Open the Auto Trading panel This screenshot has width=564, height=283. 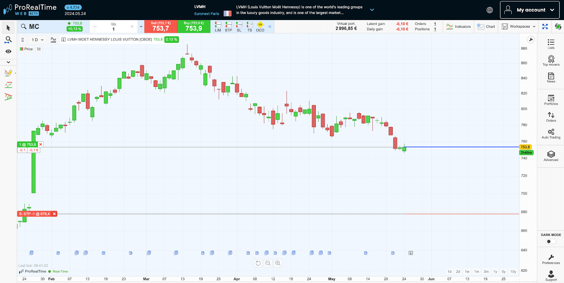click(x=551, y=134)
